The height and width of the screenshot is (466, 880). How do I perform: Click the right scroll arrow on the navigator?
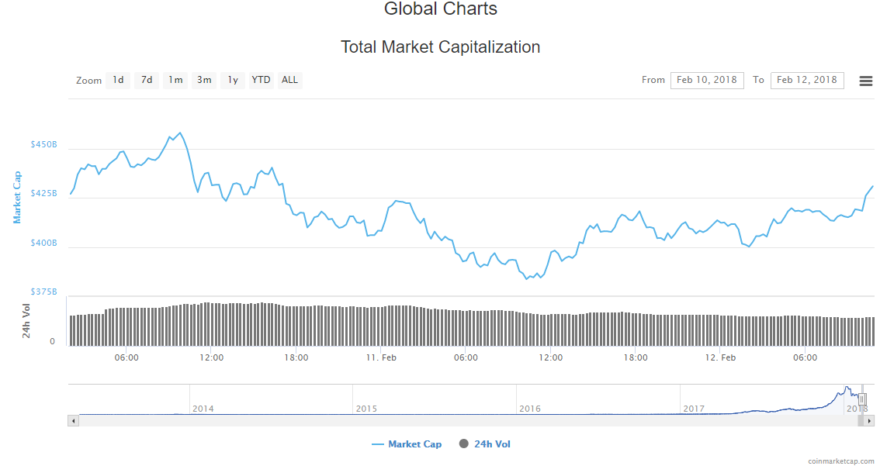(871, 419)
